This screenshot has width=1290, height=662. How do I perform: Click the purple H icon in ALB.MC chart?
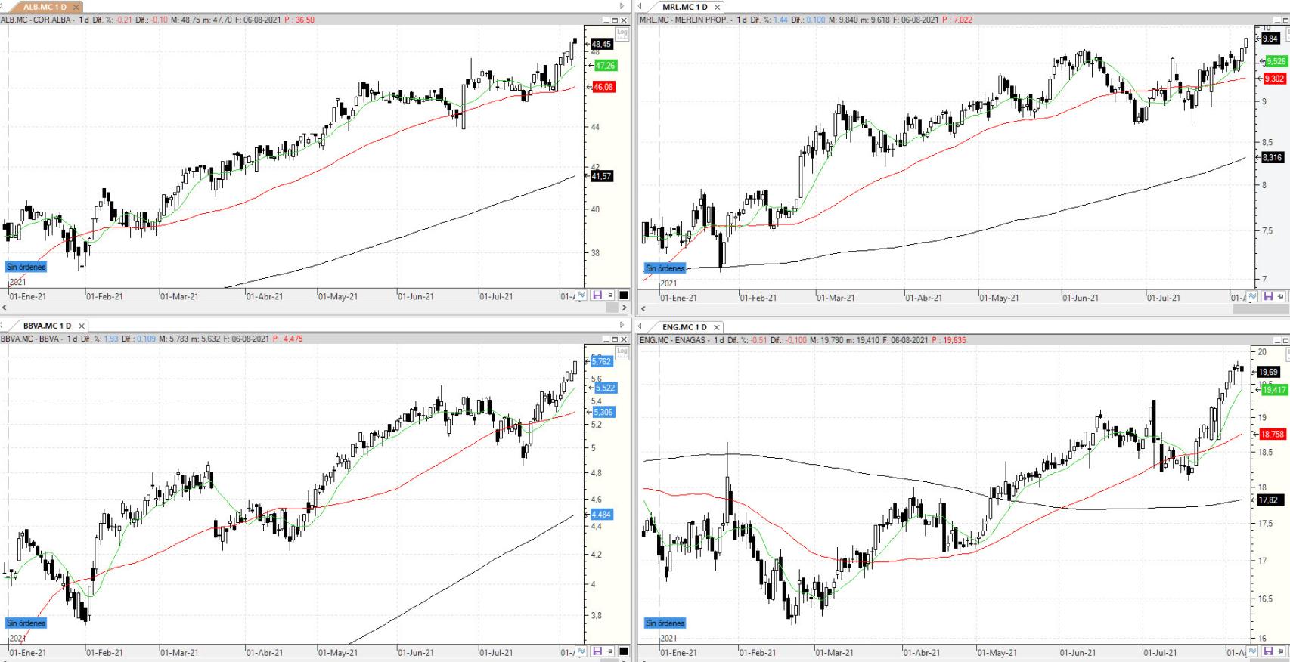[x=597, y=295]
